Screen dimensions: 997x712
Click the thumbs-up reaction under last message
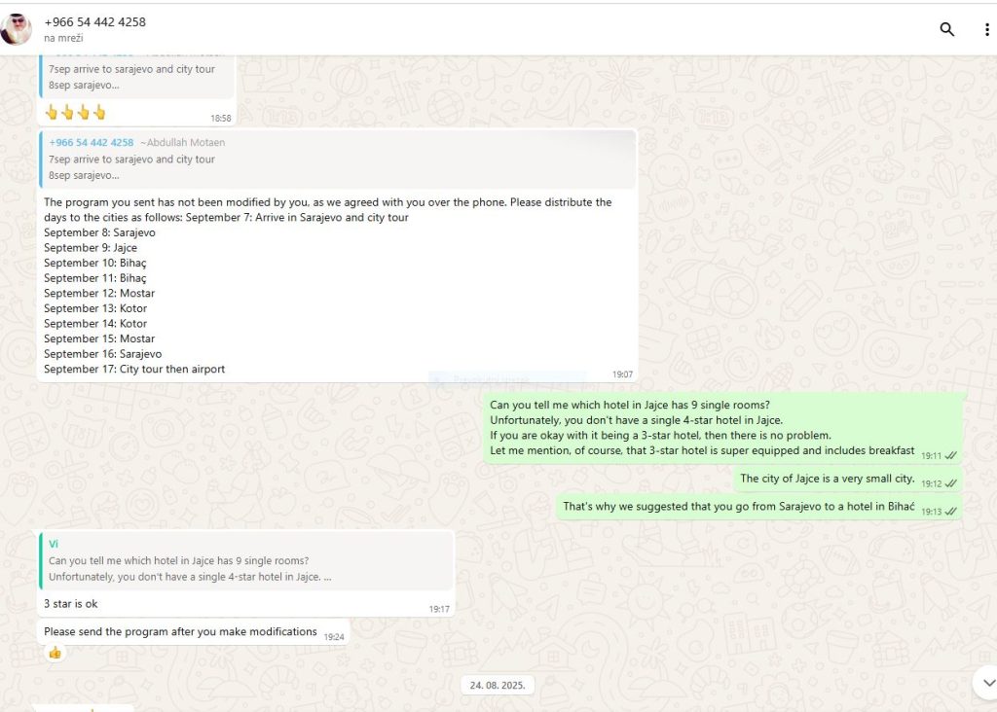click(55, 653)
